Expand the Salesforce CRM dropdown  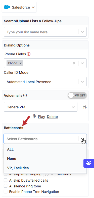[x=19, y=7]
